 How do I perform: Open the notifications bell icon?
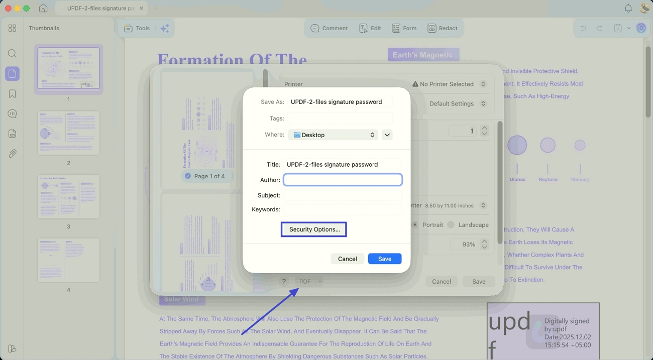point(628,8)
